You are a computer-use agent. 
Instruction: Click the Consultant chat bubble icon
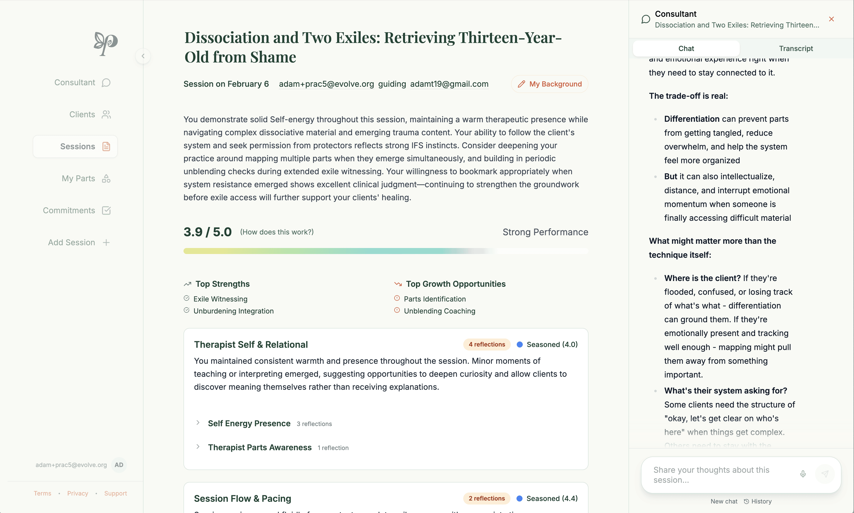(x=106, y=82)
